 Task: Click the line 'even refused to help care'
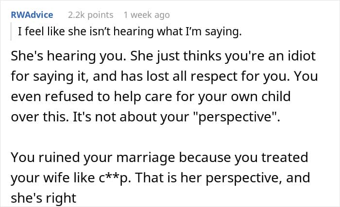[x=151, y=96]
